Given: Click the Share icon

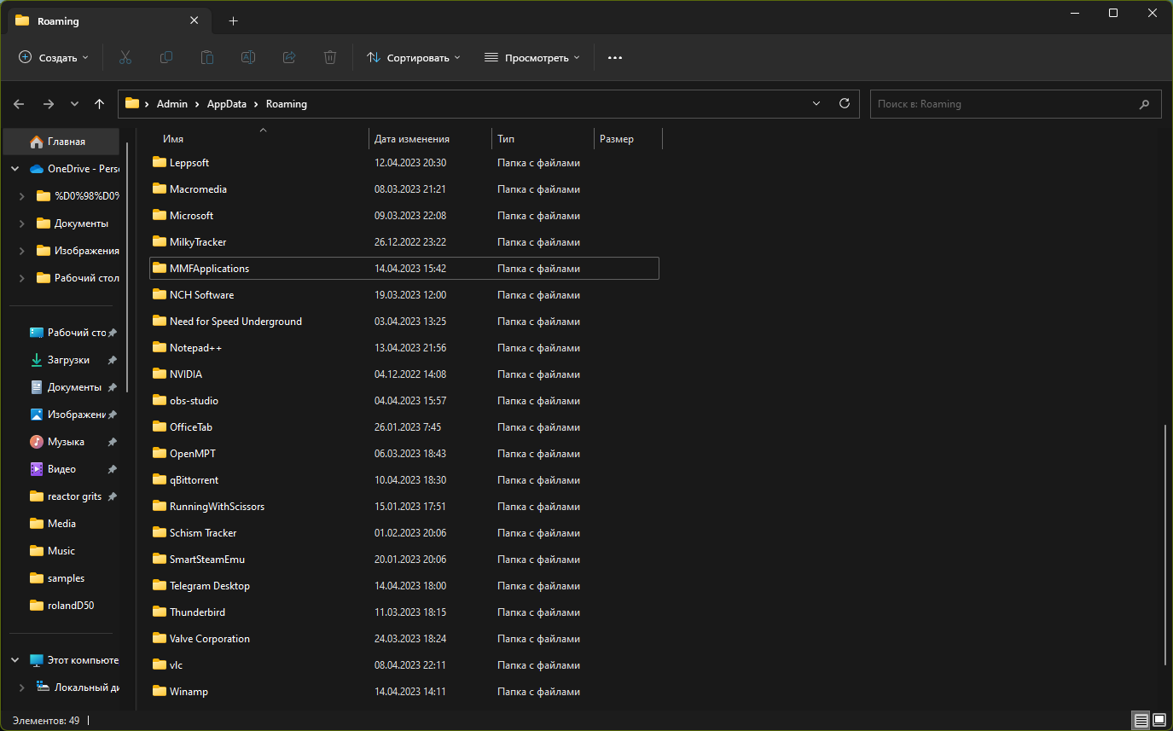Looking at the screenshot, I should pos(289,57).
